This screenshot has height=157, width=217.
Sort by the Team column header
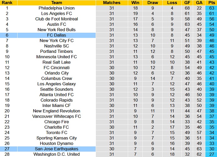tap(57, 3)
